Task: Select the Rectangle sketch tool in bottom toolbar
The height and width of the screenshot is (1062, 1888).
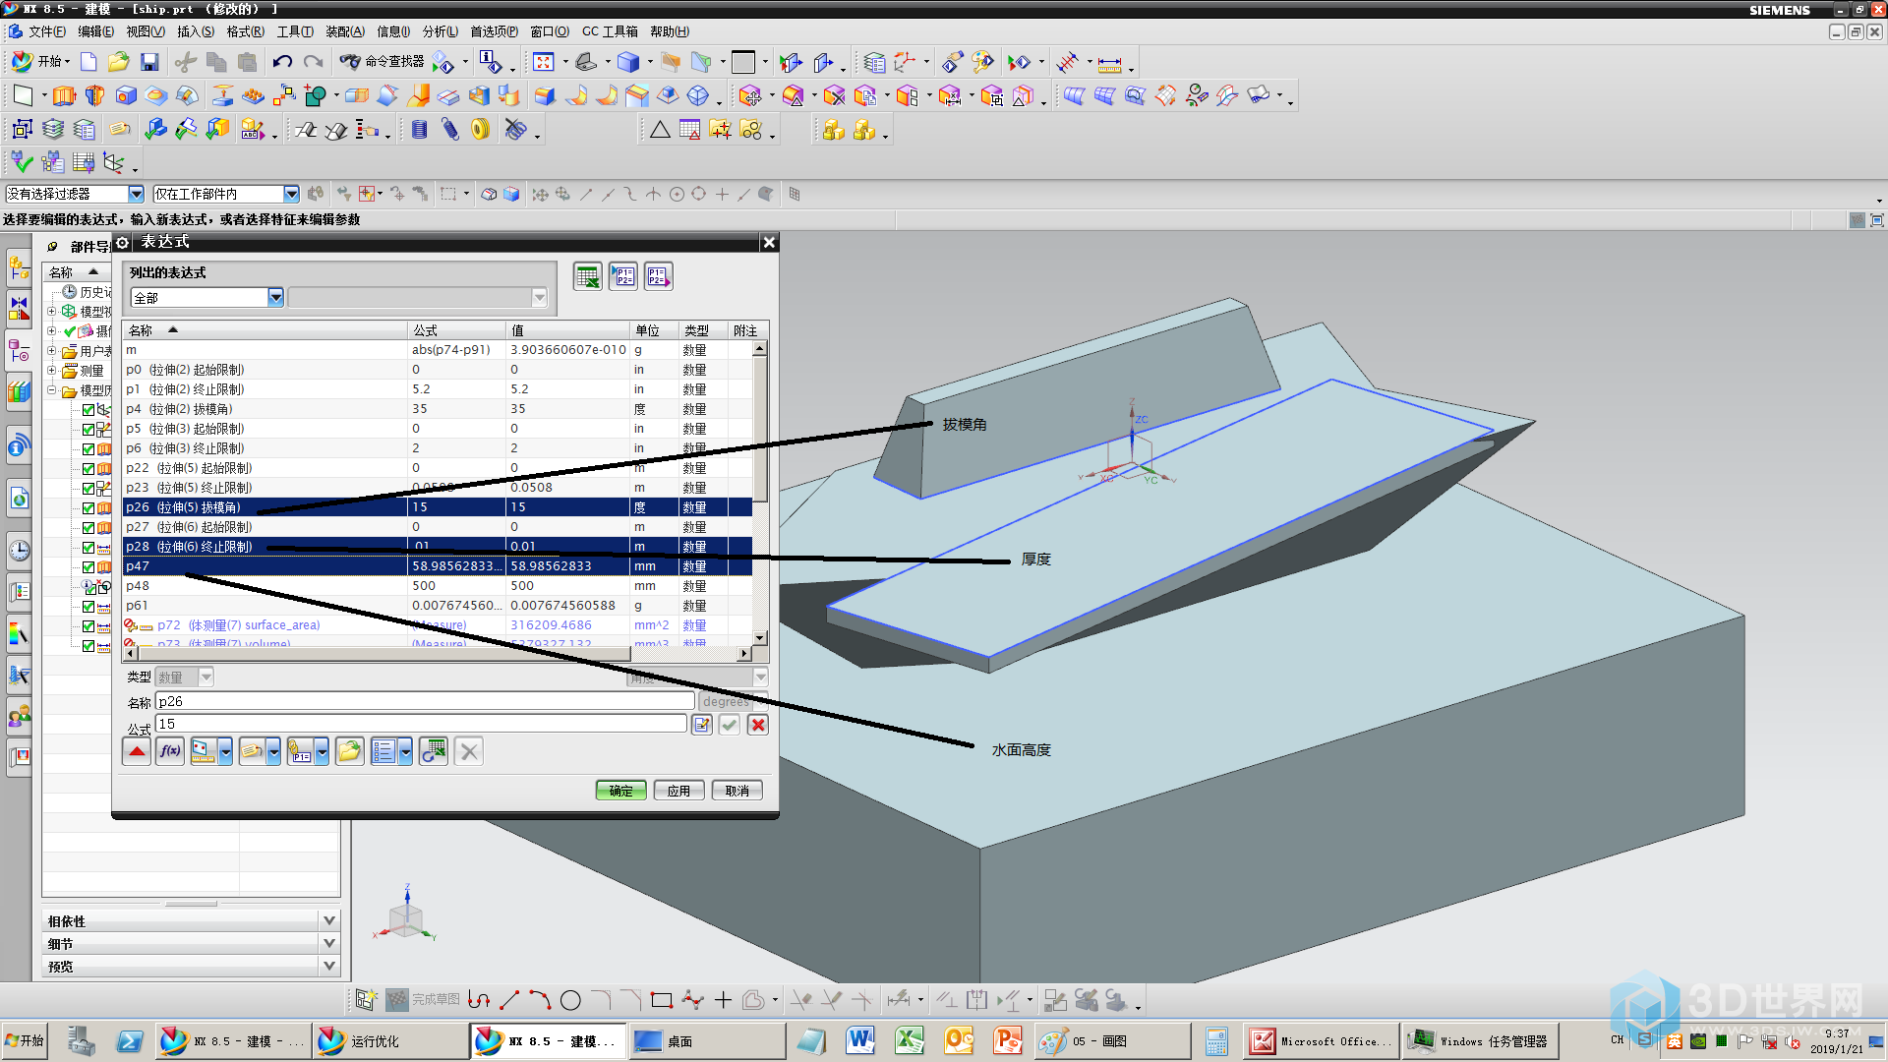Action: point(662,1000)
